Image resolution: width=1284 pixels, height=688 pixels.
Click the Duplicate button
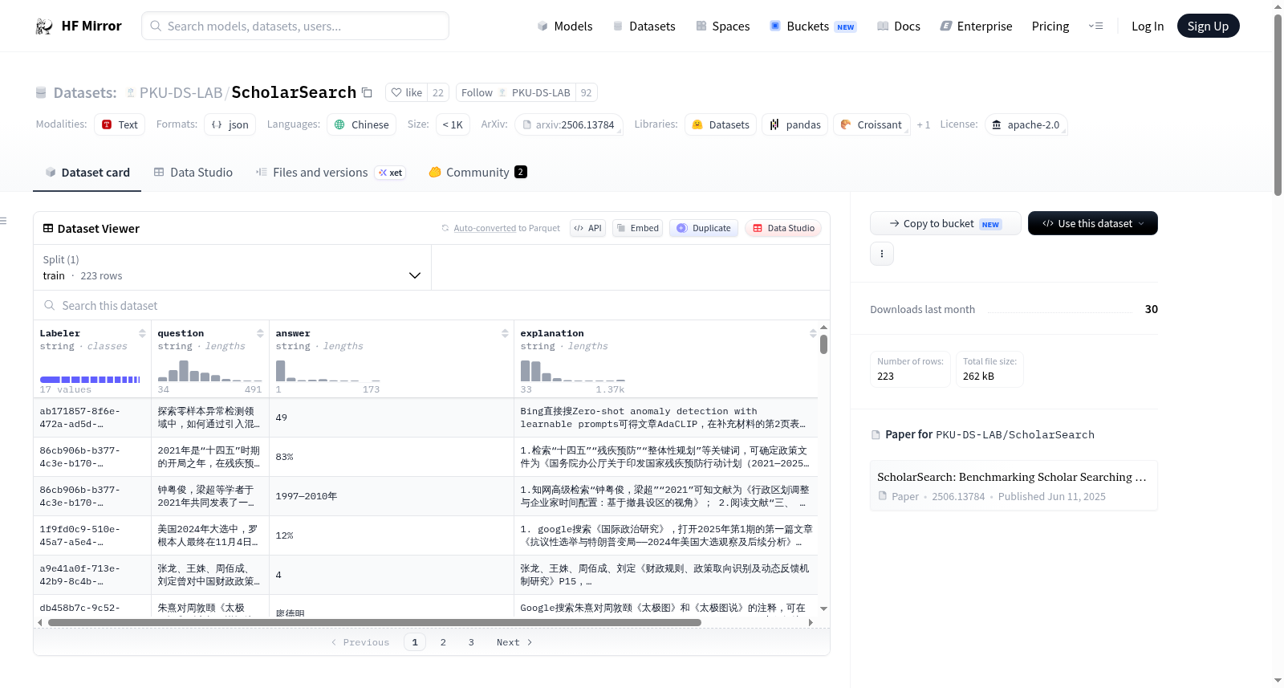[703, 228]
